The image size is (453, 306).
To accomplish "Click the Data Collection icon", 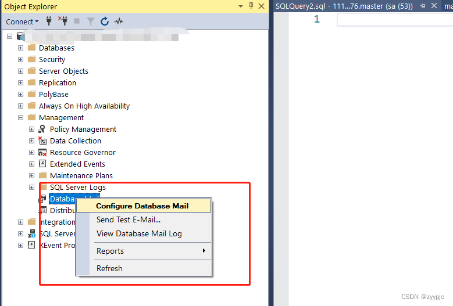I will 42,141.
